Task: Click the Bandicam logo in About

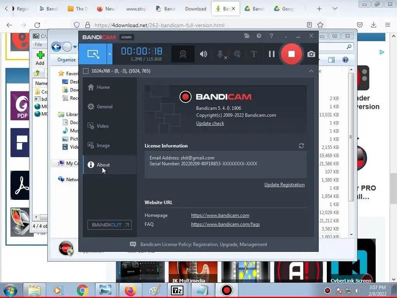Action: (x=216, y=97)
